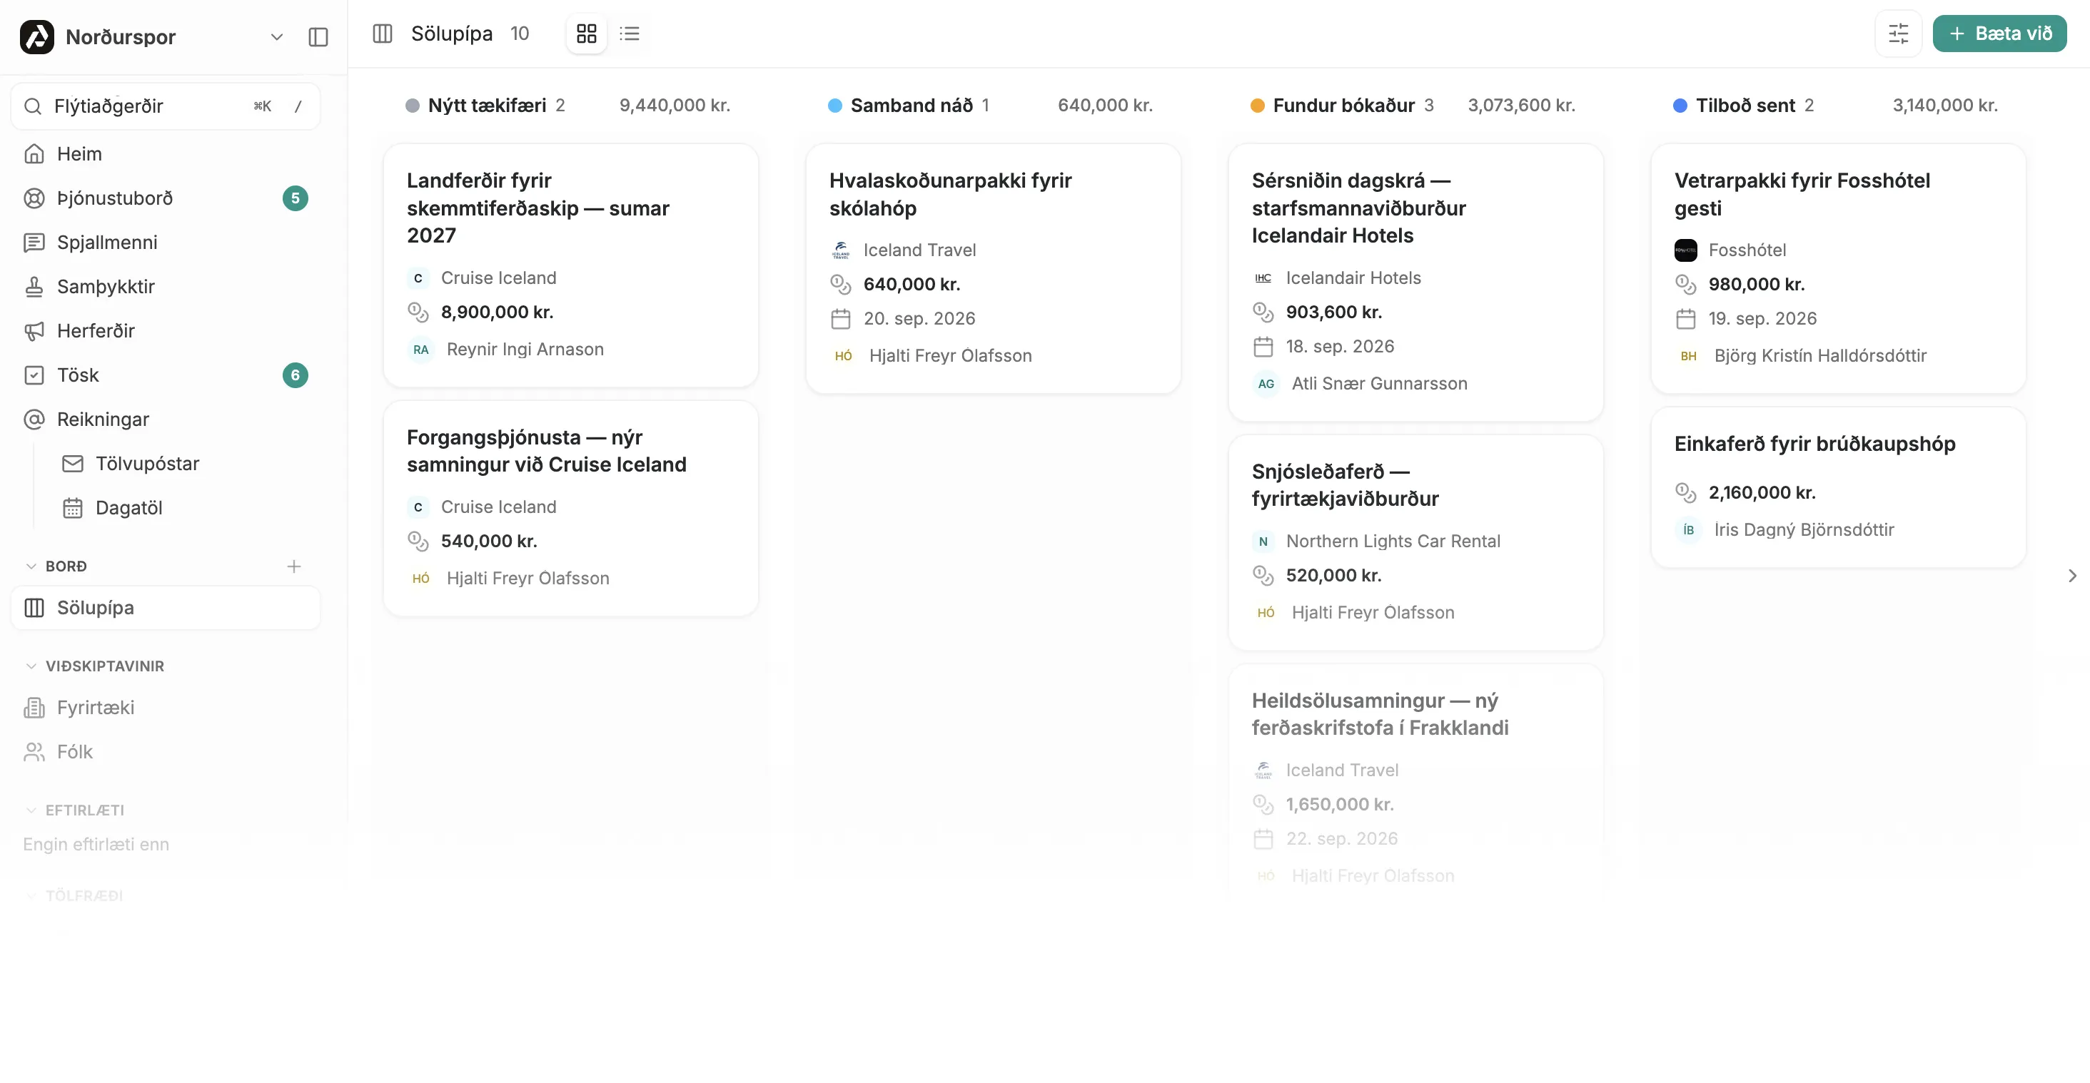The width and height of the screenshot is (2090, 1083).
Task: Select Sölupípa board in sidebar
Action: pyautogui.click(x=166, y=608)
